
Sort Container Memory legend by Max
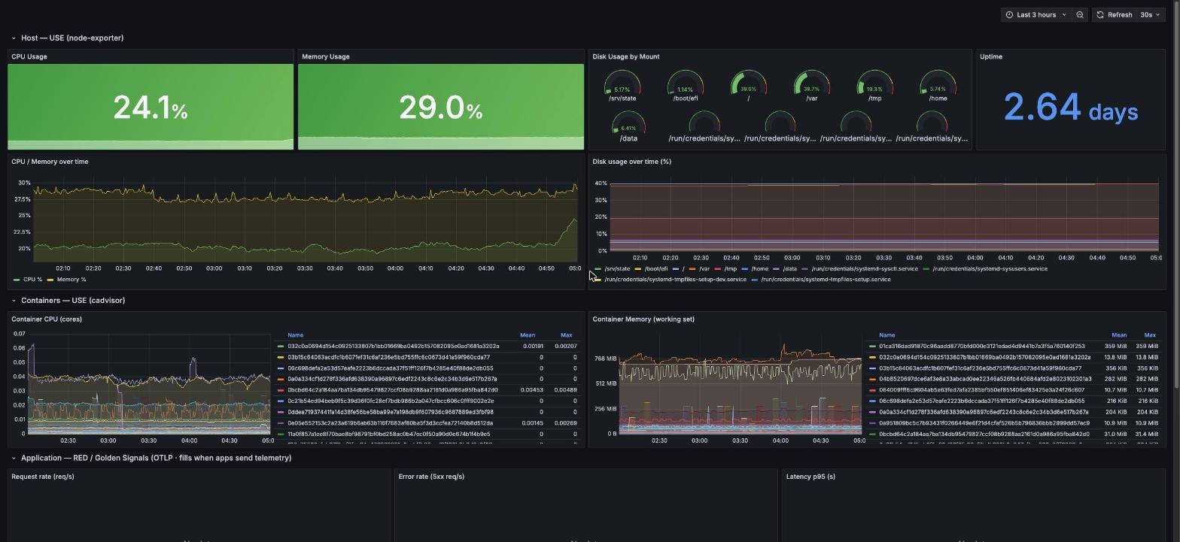1150,335
